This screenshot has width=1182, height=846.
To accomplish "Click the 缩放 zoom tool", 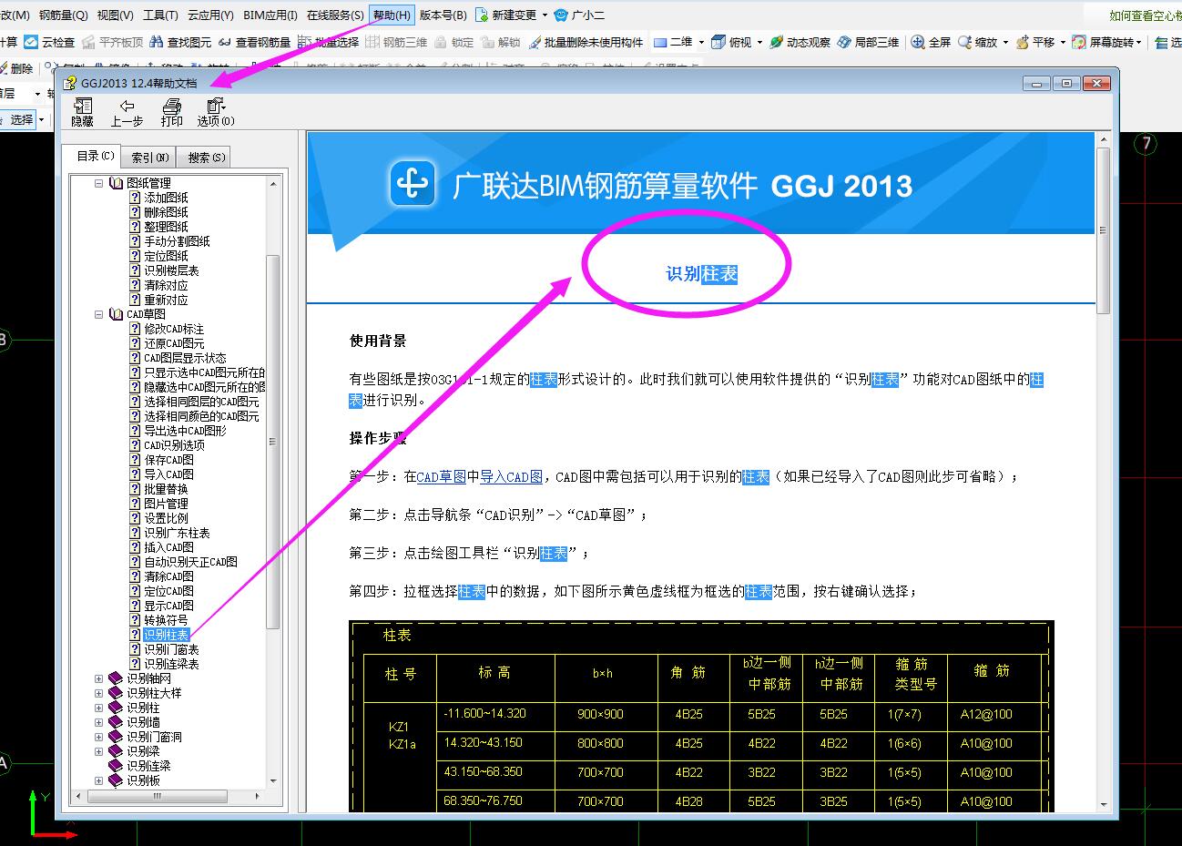I will [x=976, y=42].
